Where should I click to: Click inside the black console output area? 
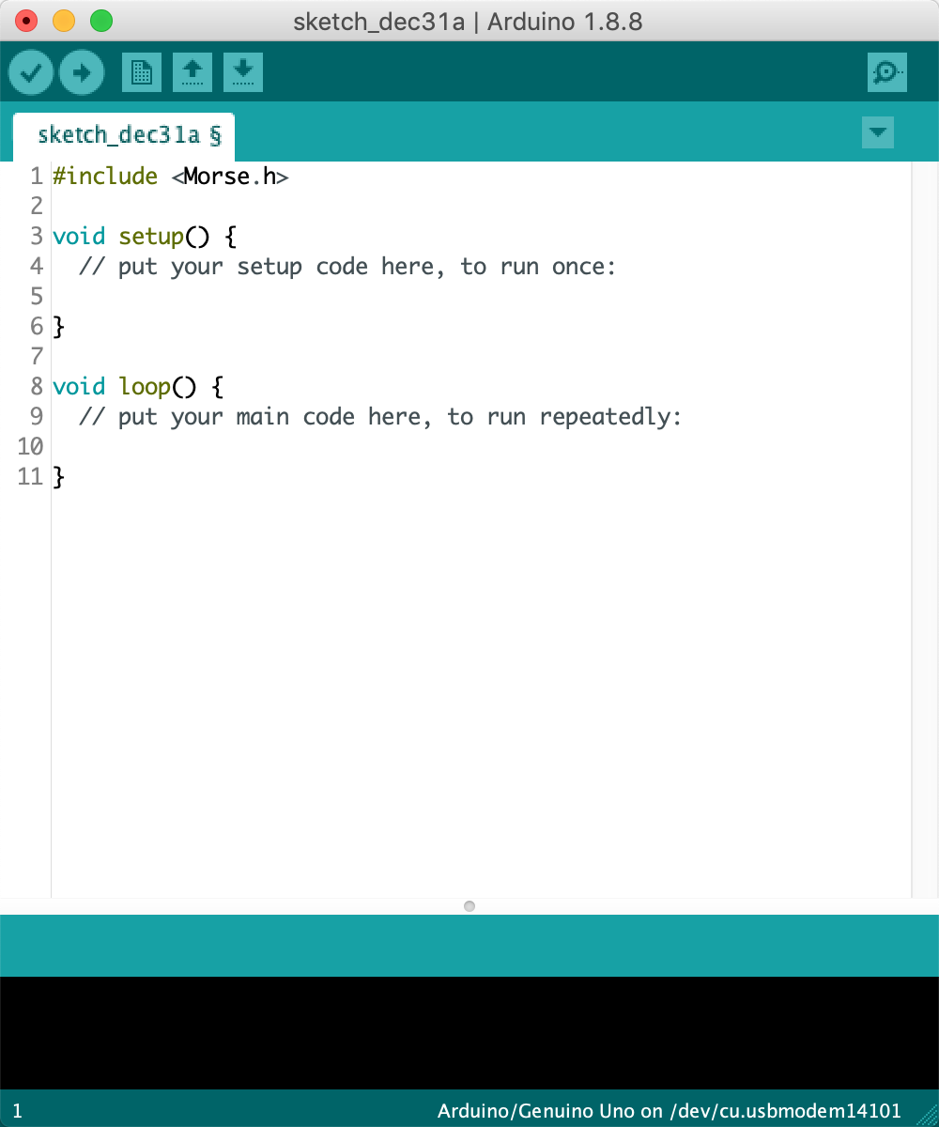[469, 1033]
